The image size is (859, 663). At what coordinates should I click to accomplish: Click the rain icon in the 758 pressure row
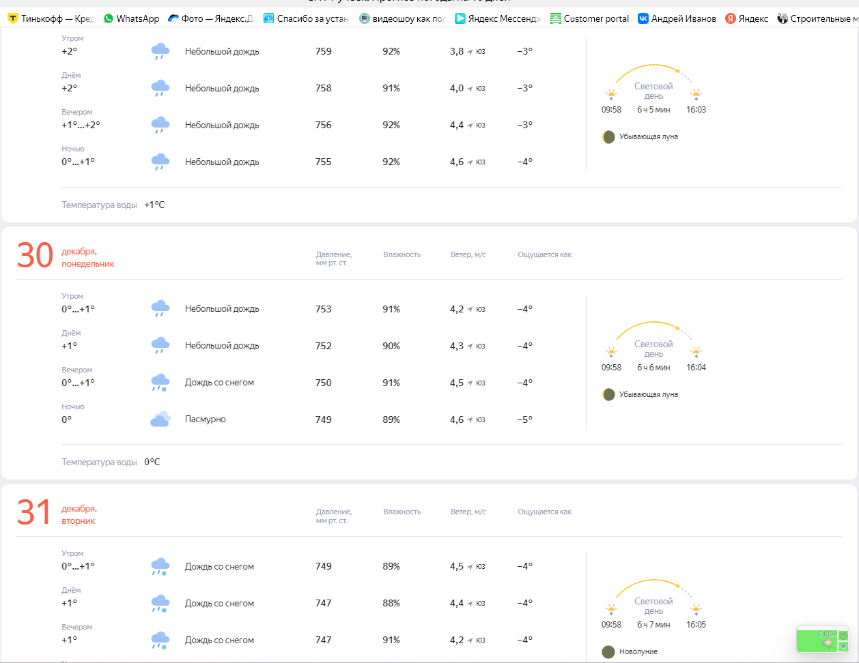[160, 89]
